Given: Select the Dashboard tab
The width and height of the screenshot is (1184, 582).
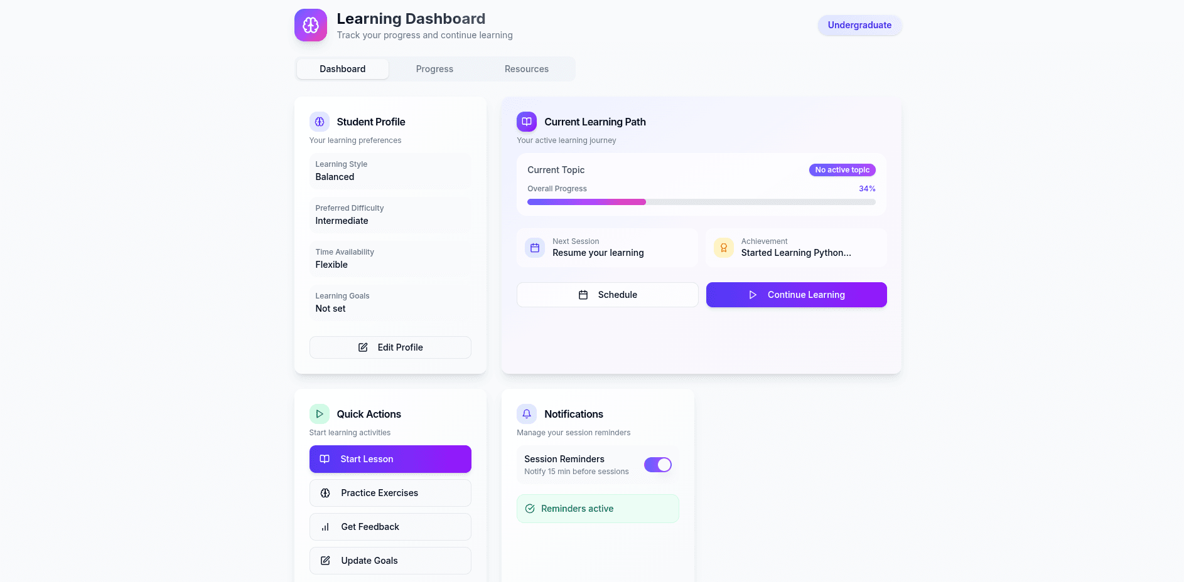Looking at the screenshot, I should [x=342, y=69].
